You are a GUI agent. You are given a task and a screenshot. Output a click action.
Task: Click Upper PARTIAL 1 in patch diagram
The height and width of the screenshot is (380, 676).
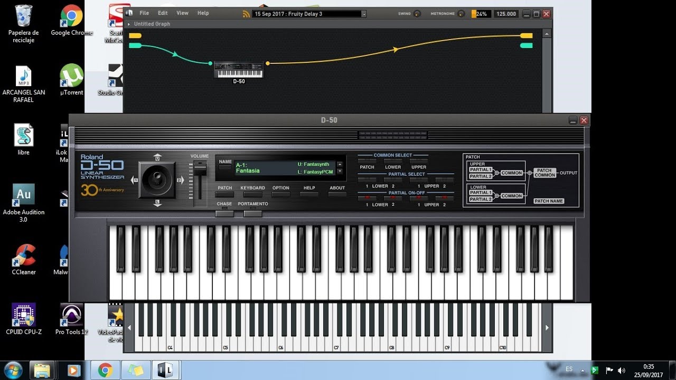[x=481, y=170]
